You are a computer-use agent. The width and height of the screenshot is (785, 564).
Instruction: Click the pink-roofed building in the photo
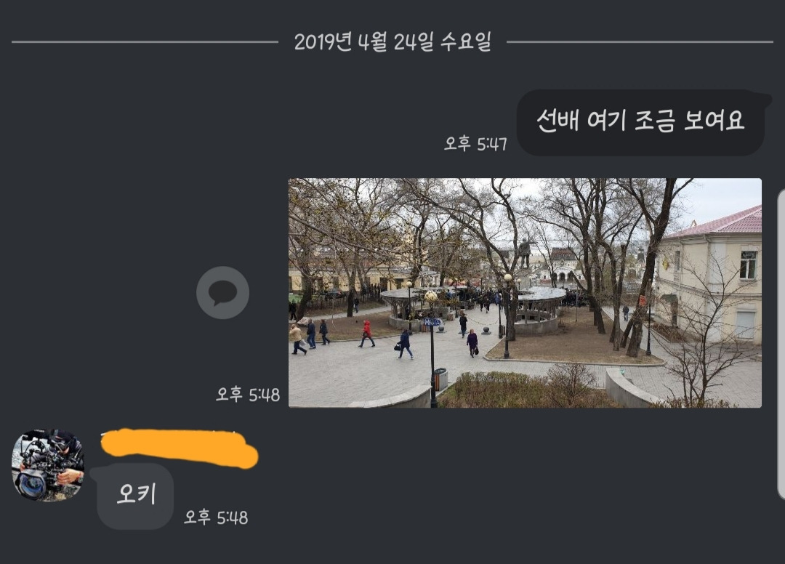(x=710, y=275)
